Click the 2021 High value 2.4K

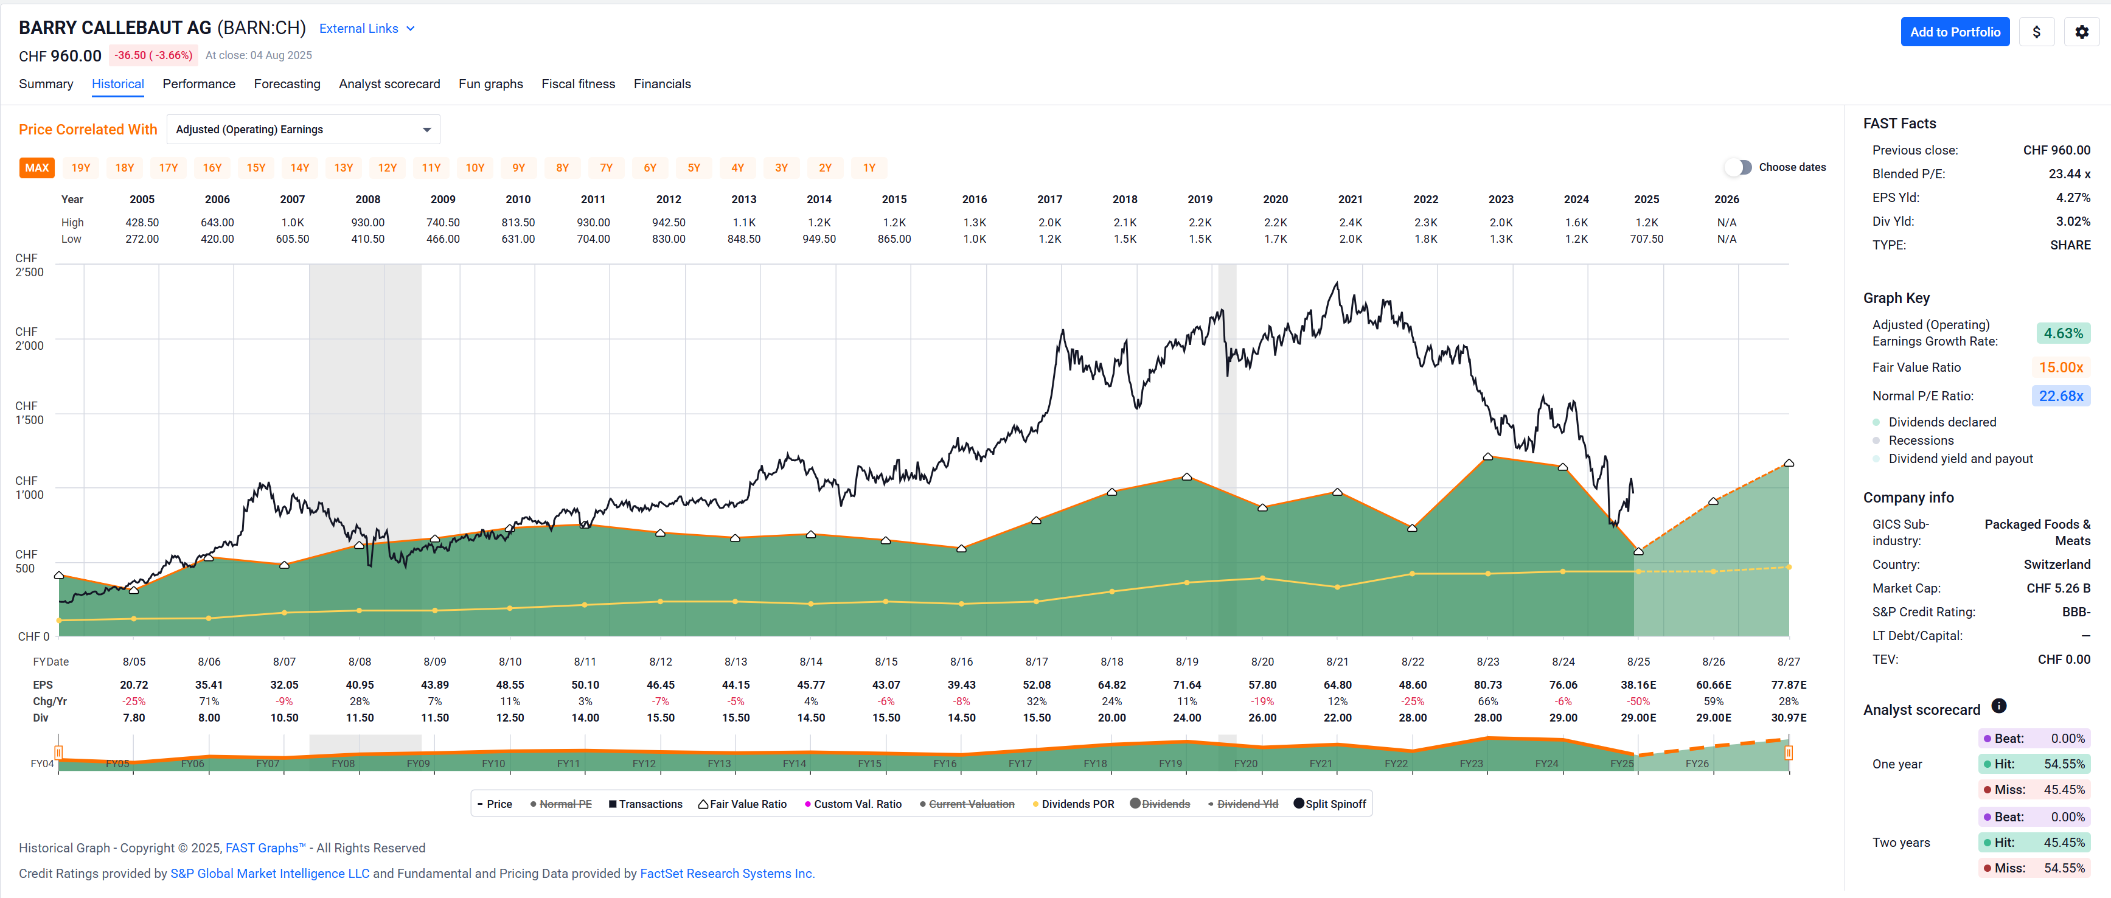point(1350,223)
